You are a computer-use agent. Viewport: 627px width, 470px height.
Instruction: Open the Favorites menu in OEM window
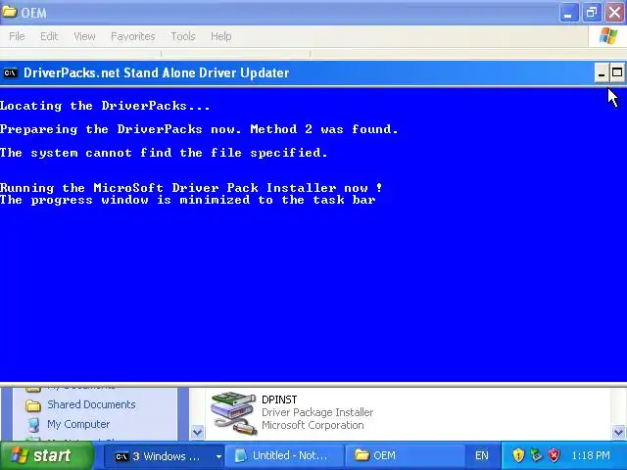pos(133,36)
